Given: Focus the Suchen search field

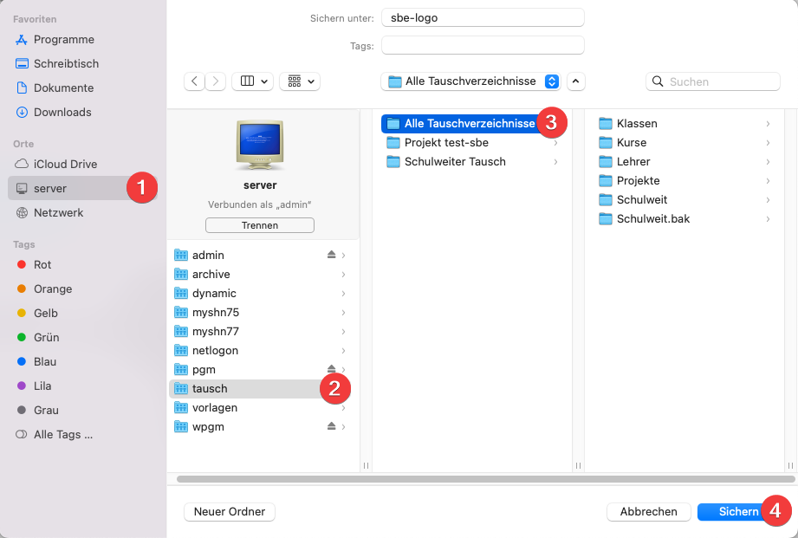Looking at the screenshot, I should [x=713, y=81].
